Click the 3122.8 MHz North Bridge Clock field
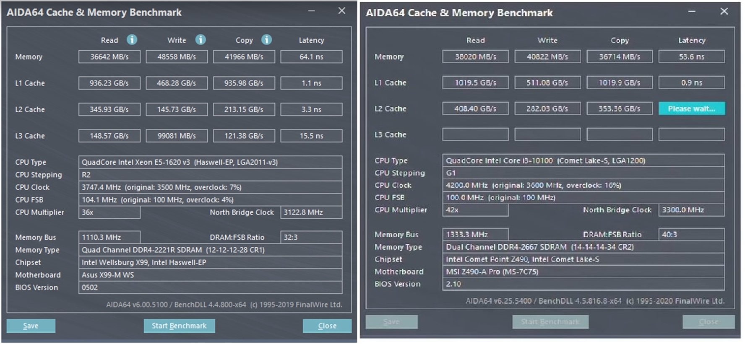Image resolution: width=745 pixels, height=344 pixels. coord(311,212)
